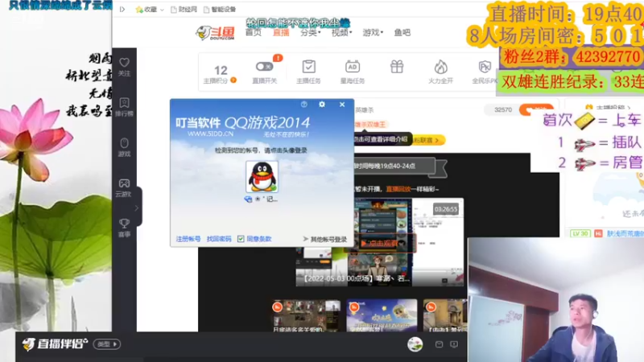Close the QQ游戏 login dialog
The width and height of the screenshot is (644, 362).
click(342, 105)
